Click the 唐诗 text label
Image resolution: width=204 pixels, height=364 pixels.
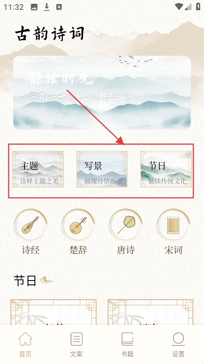tap(125, 250)
